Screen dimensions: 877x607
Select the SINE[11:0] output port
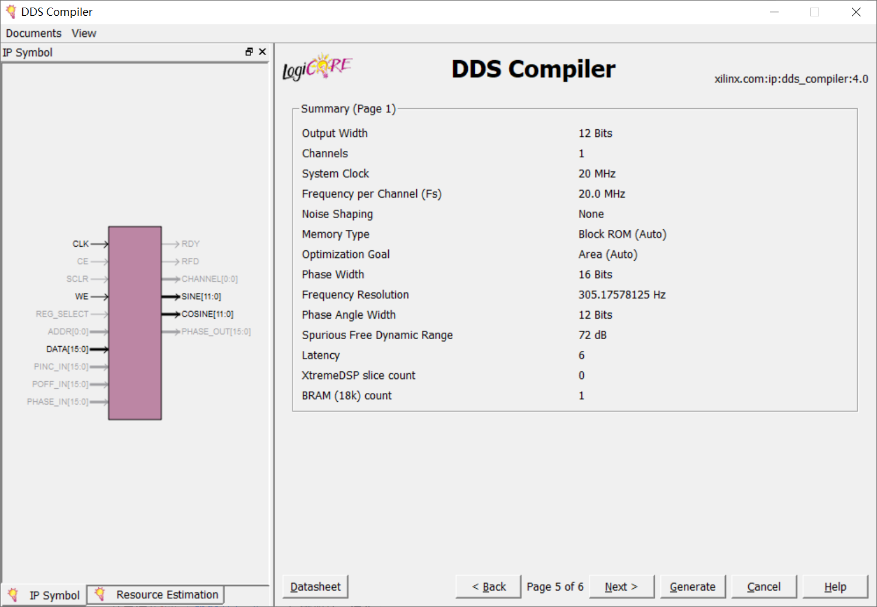(201, 296)
